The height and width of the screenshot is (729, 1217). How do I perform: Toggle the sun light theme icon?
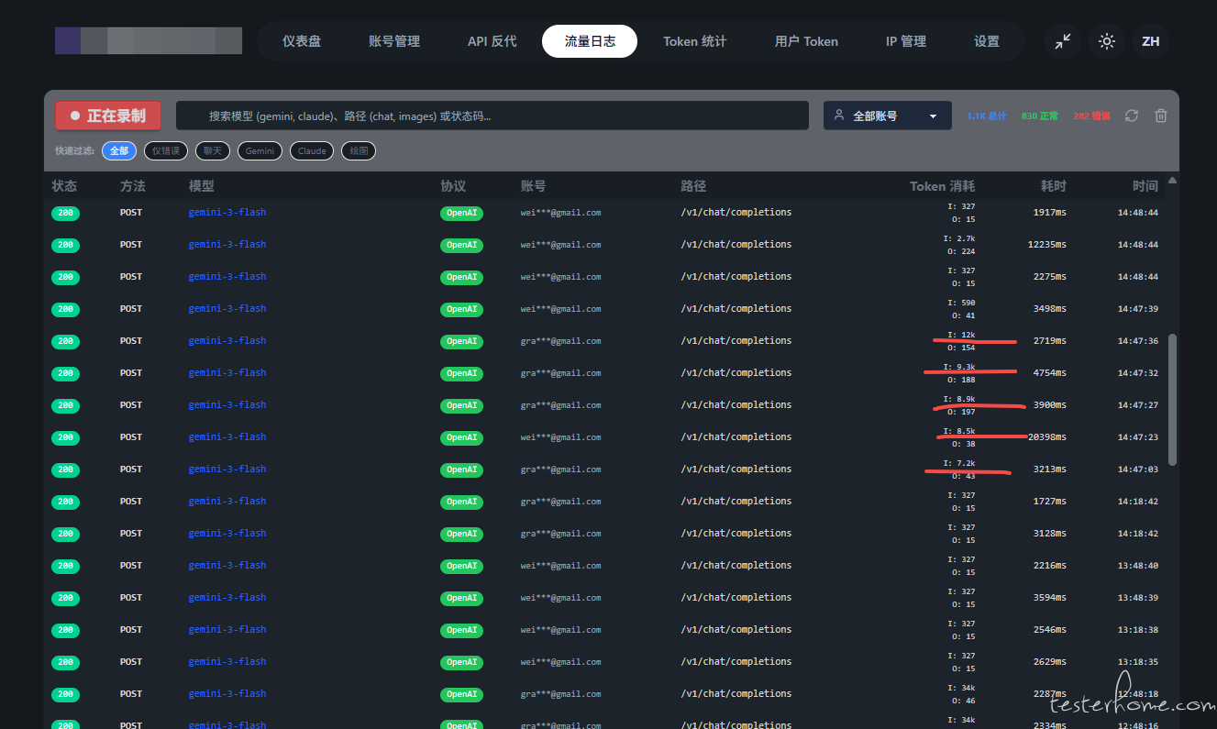[1107, 41]
